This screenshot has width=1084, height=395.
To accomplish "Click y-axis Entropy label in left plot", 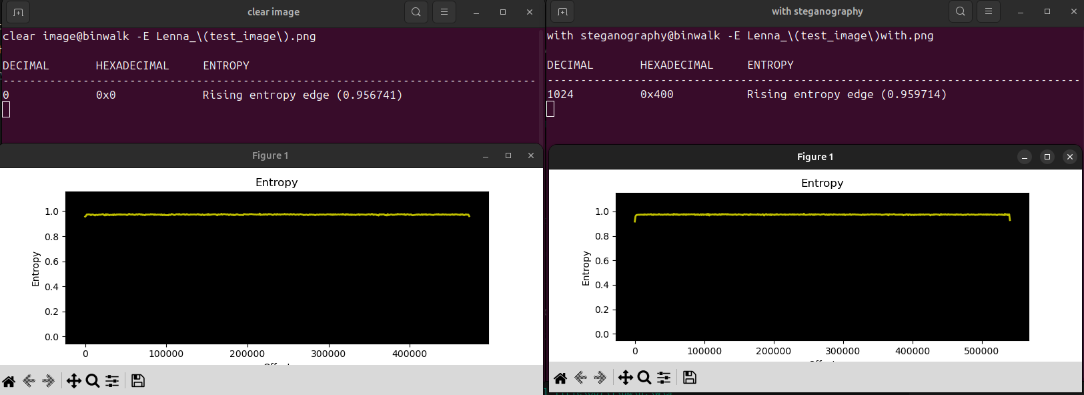I will click(x=35, y=269).
